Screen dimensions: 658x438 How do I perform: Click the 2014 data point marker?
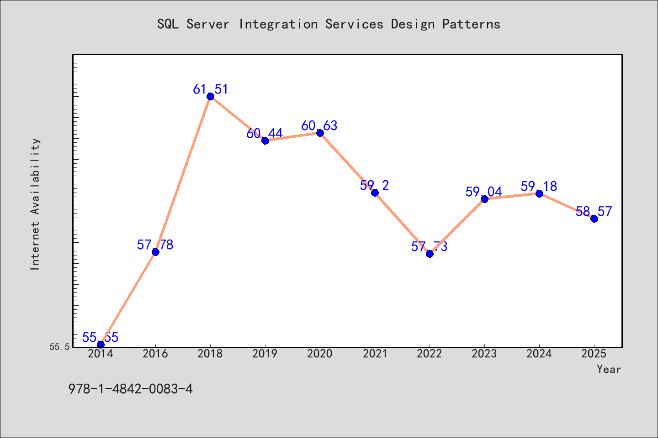(x=101, y=345)
